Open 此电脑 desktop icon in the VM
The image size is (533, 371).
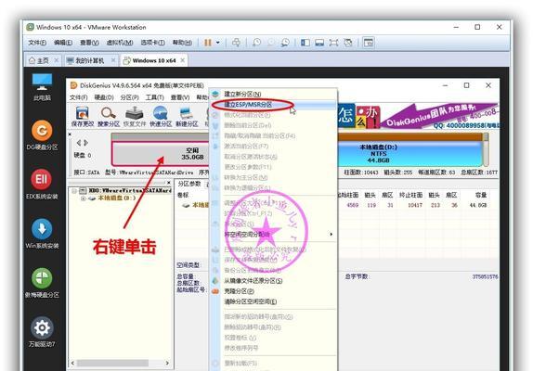coord(42,87)
